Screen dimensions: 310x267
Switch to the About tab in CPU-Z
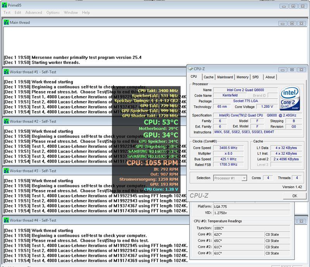[x=270, y=77]
